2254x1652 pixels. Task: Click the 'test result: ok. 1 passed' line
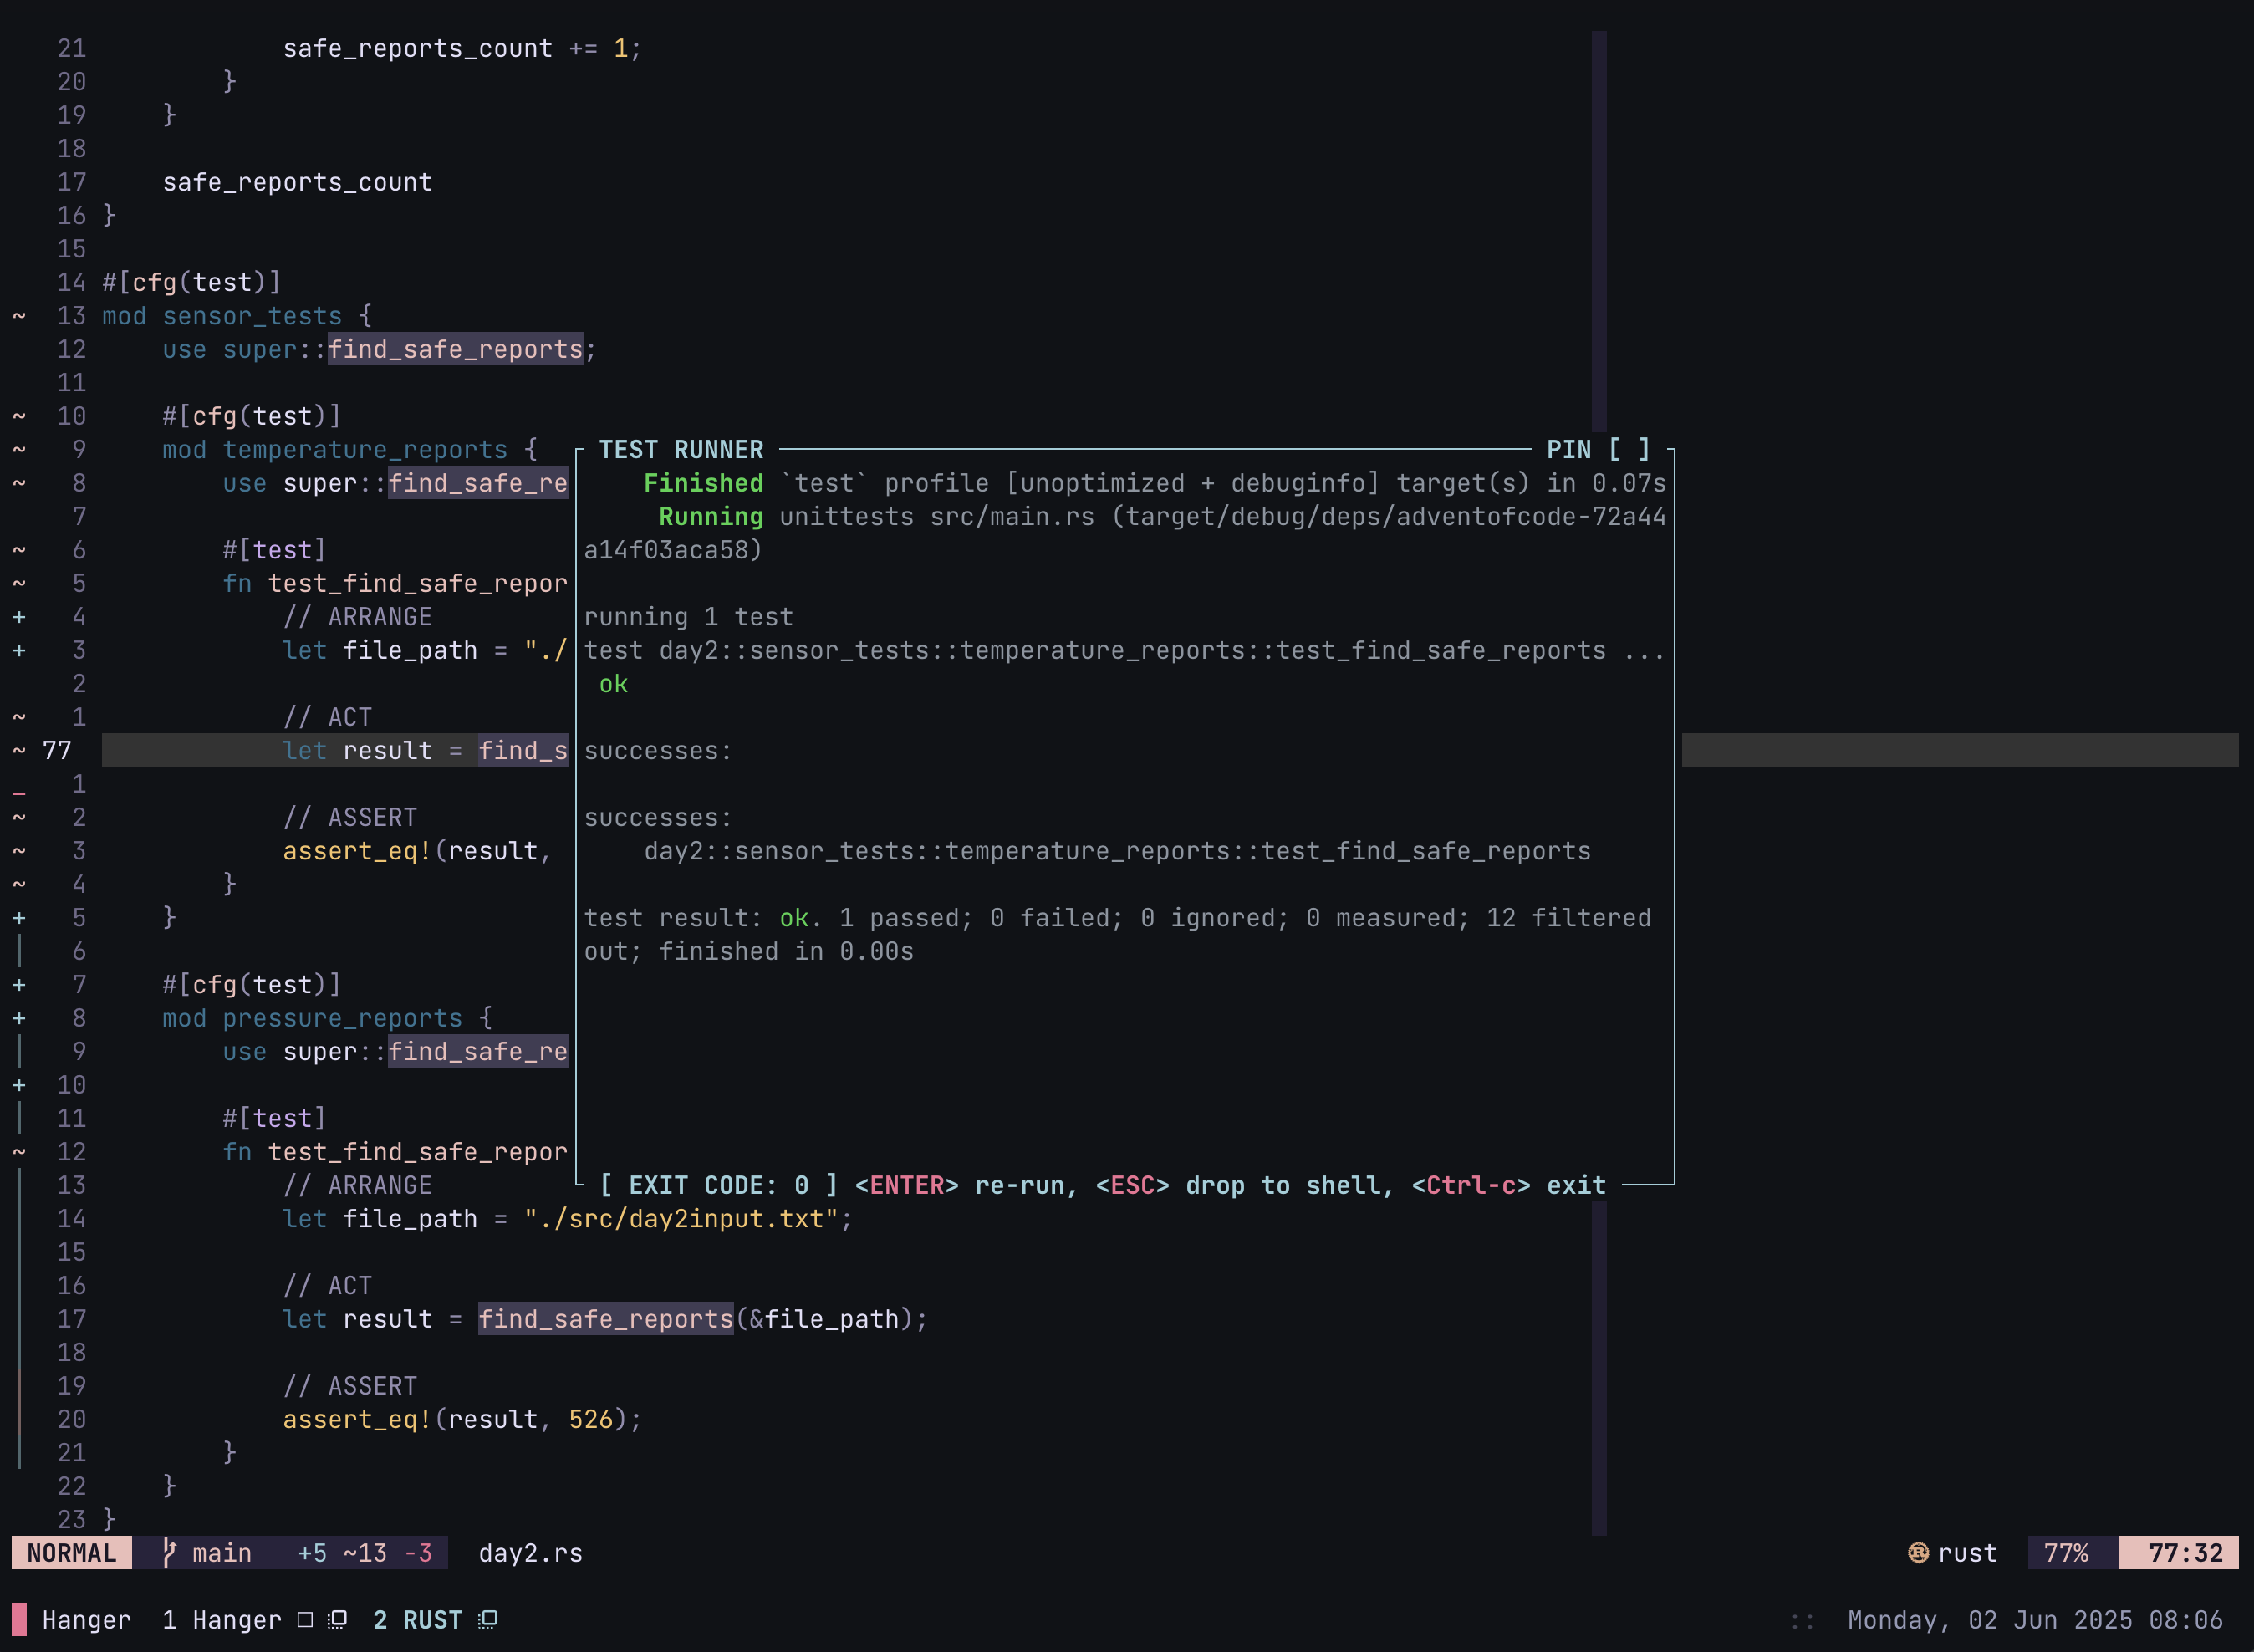point(1117,918)
